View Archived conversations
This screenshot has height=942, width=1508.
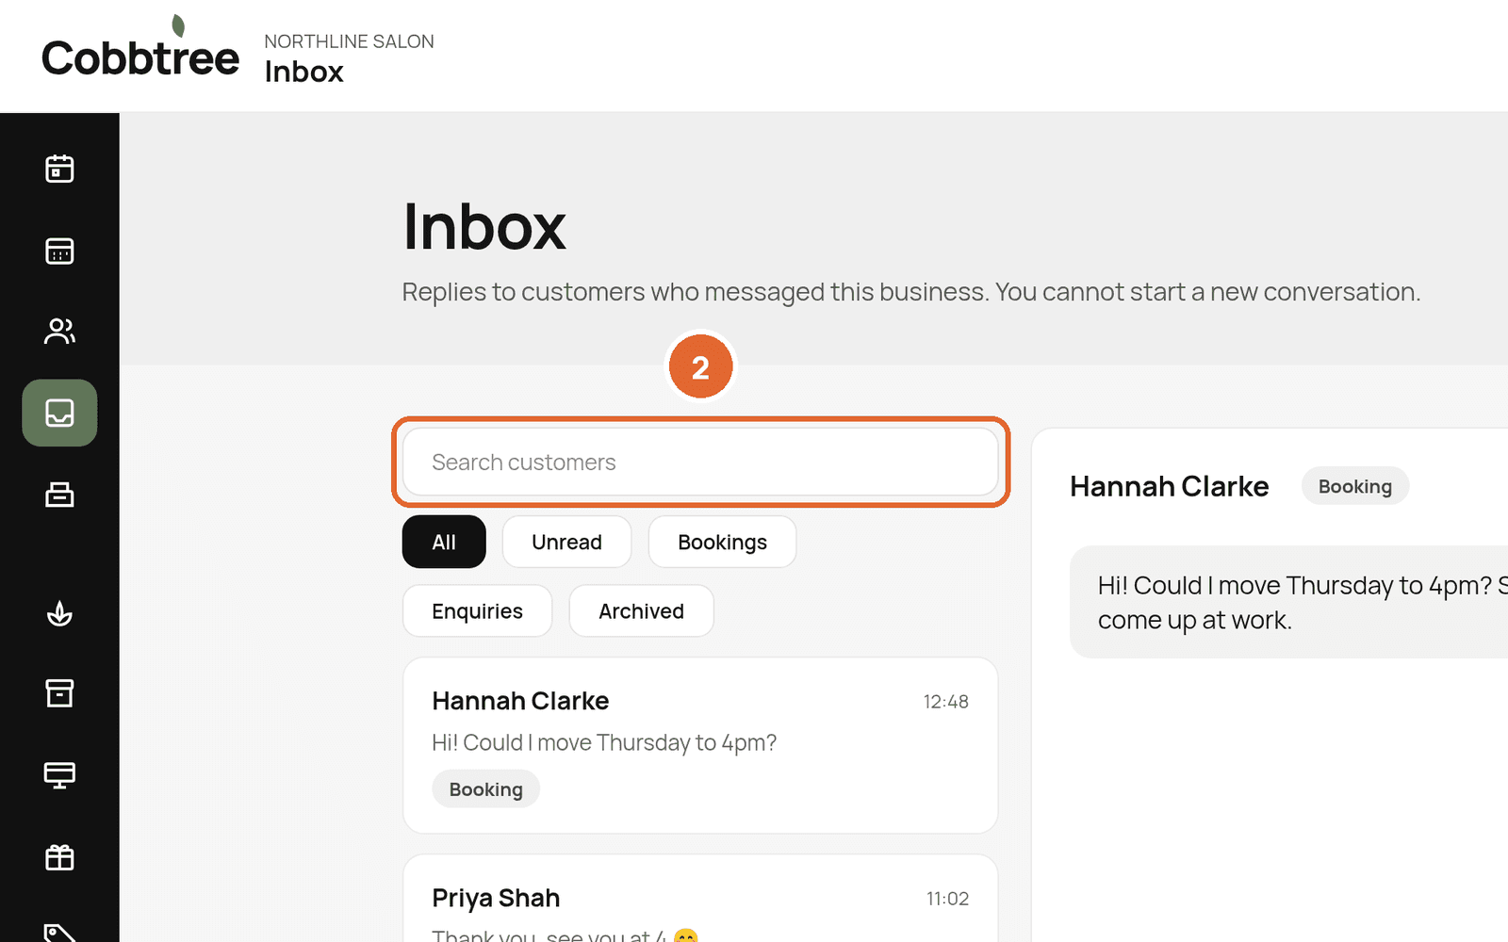[x=641, y=611]
